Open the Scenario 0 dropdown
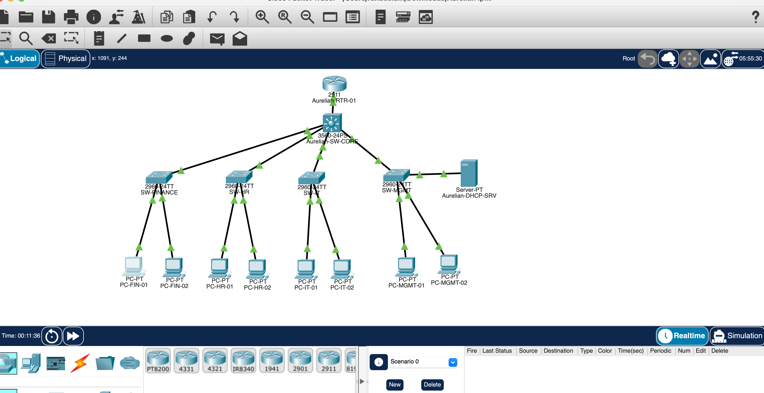This screenshot has width=764, height=393. [424, 362]
